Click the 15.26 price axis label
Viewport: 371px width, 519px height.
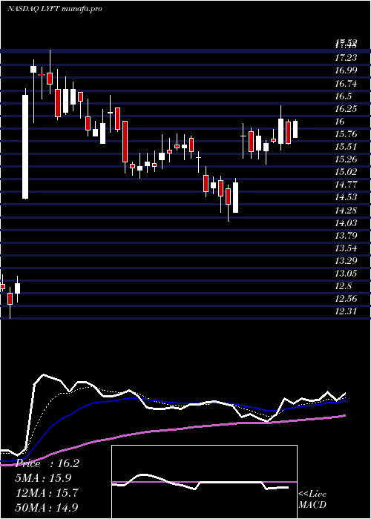coord(346,159)
